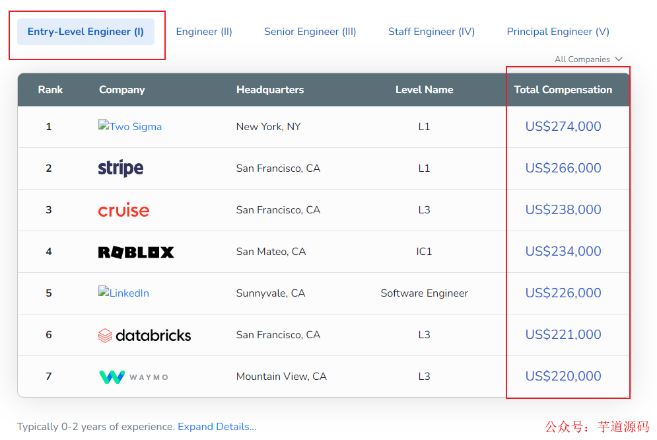
Task: Click the Waymo logo
Action: (133, 377)
